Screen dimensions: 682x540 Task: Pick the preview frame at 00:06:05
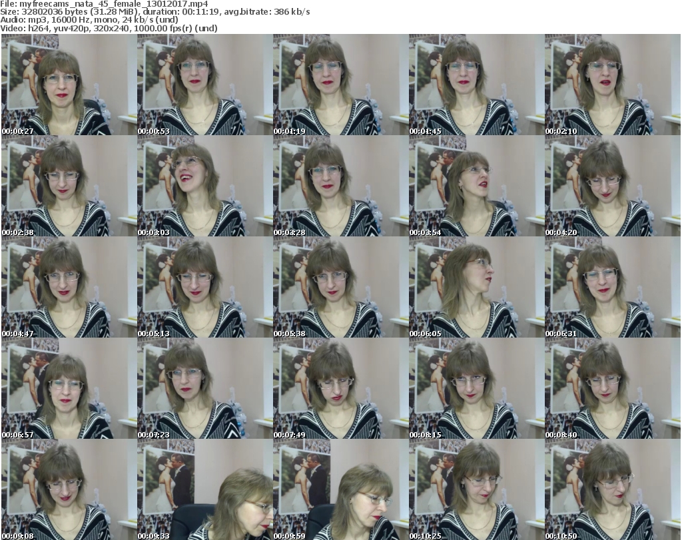pyautogui.click(x=476, y=288)
